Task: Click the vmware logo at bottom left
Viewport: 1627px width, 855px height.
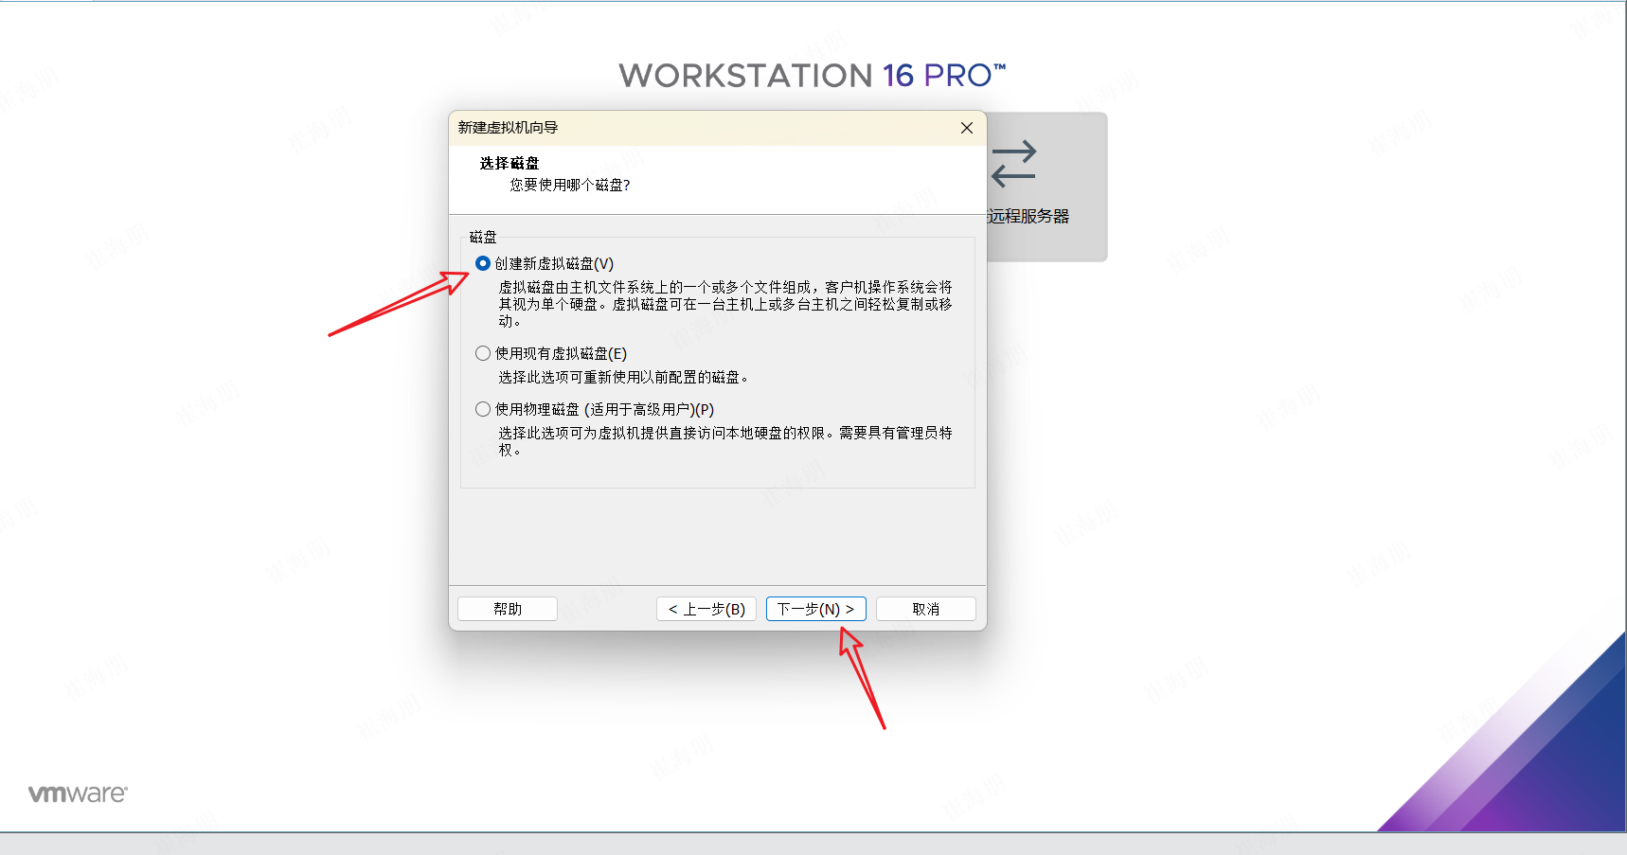Action: point(78,793)
